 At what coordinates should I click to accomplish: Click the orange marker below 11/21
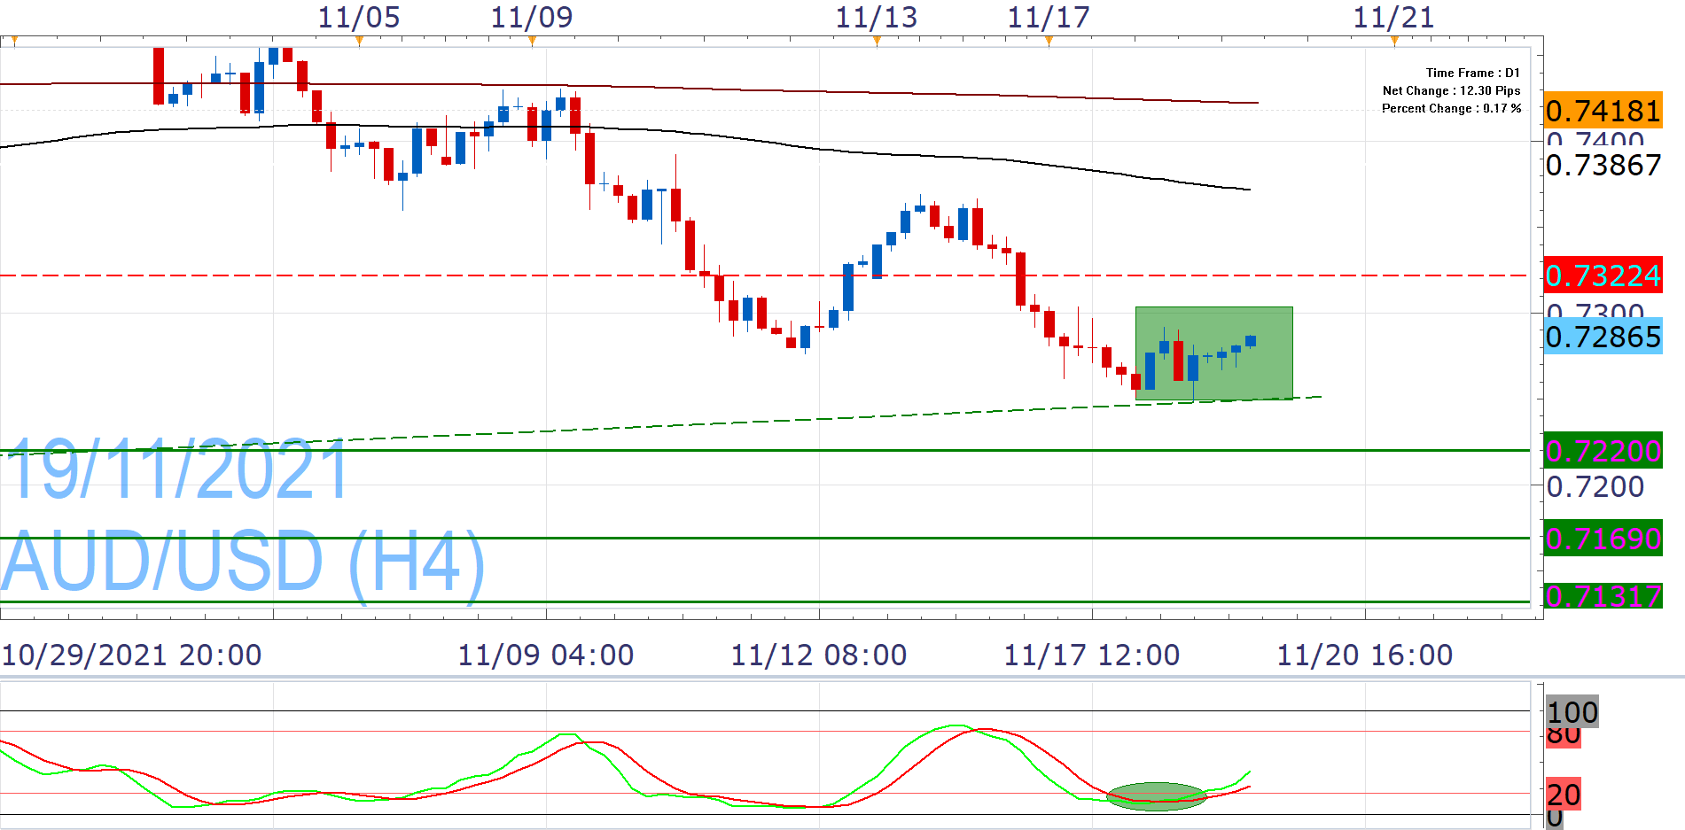click(1394, 41)
